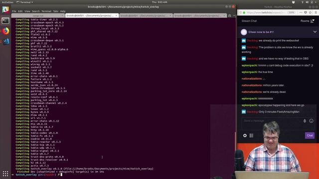The height and width of the screenshot is (179, 319).
Task: Select the active brooks@dell01 terminal tab
Action: pyautogui.click(x=92, y=15)
